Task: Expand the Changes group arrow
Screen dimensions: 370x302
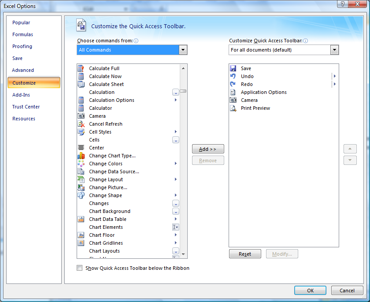Action: [176, 203]
